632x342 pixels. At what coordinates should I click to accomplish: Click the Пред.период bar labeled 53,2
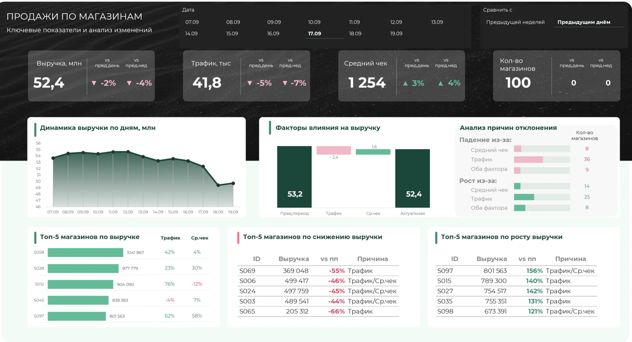coord(294,177)
